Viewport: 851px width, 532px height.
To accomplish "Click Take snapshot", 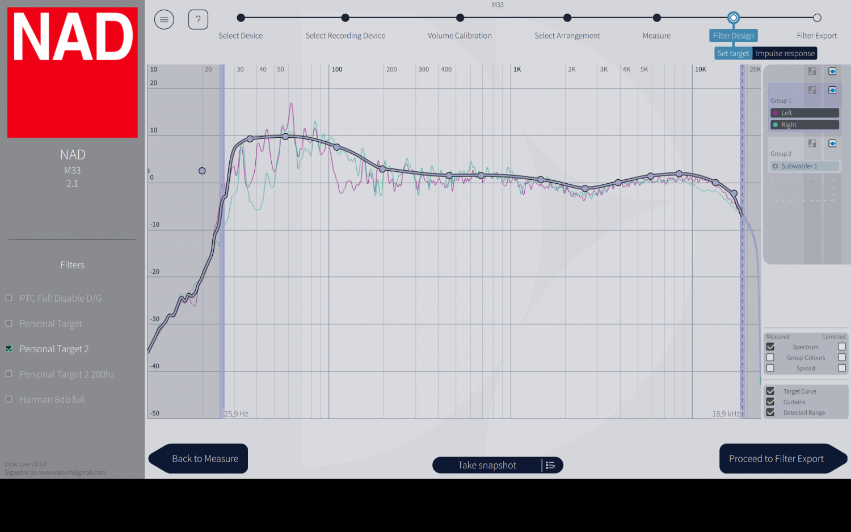I will pos(487,465).
